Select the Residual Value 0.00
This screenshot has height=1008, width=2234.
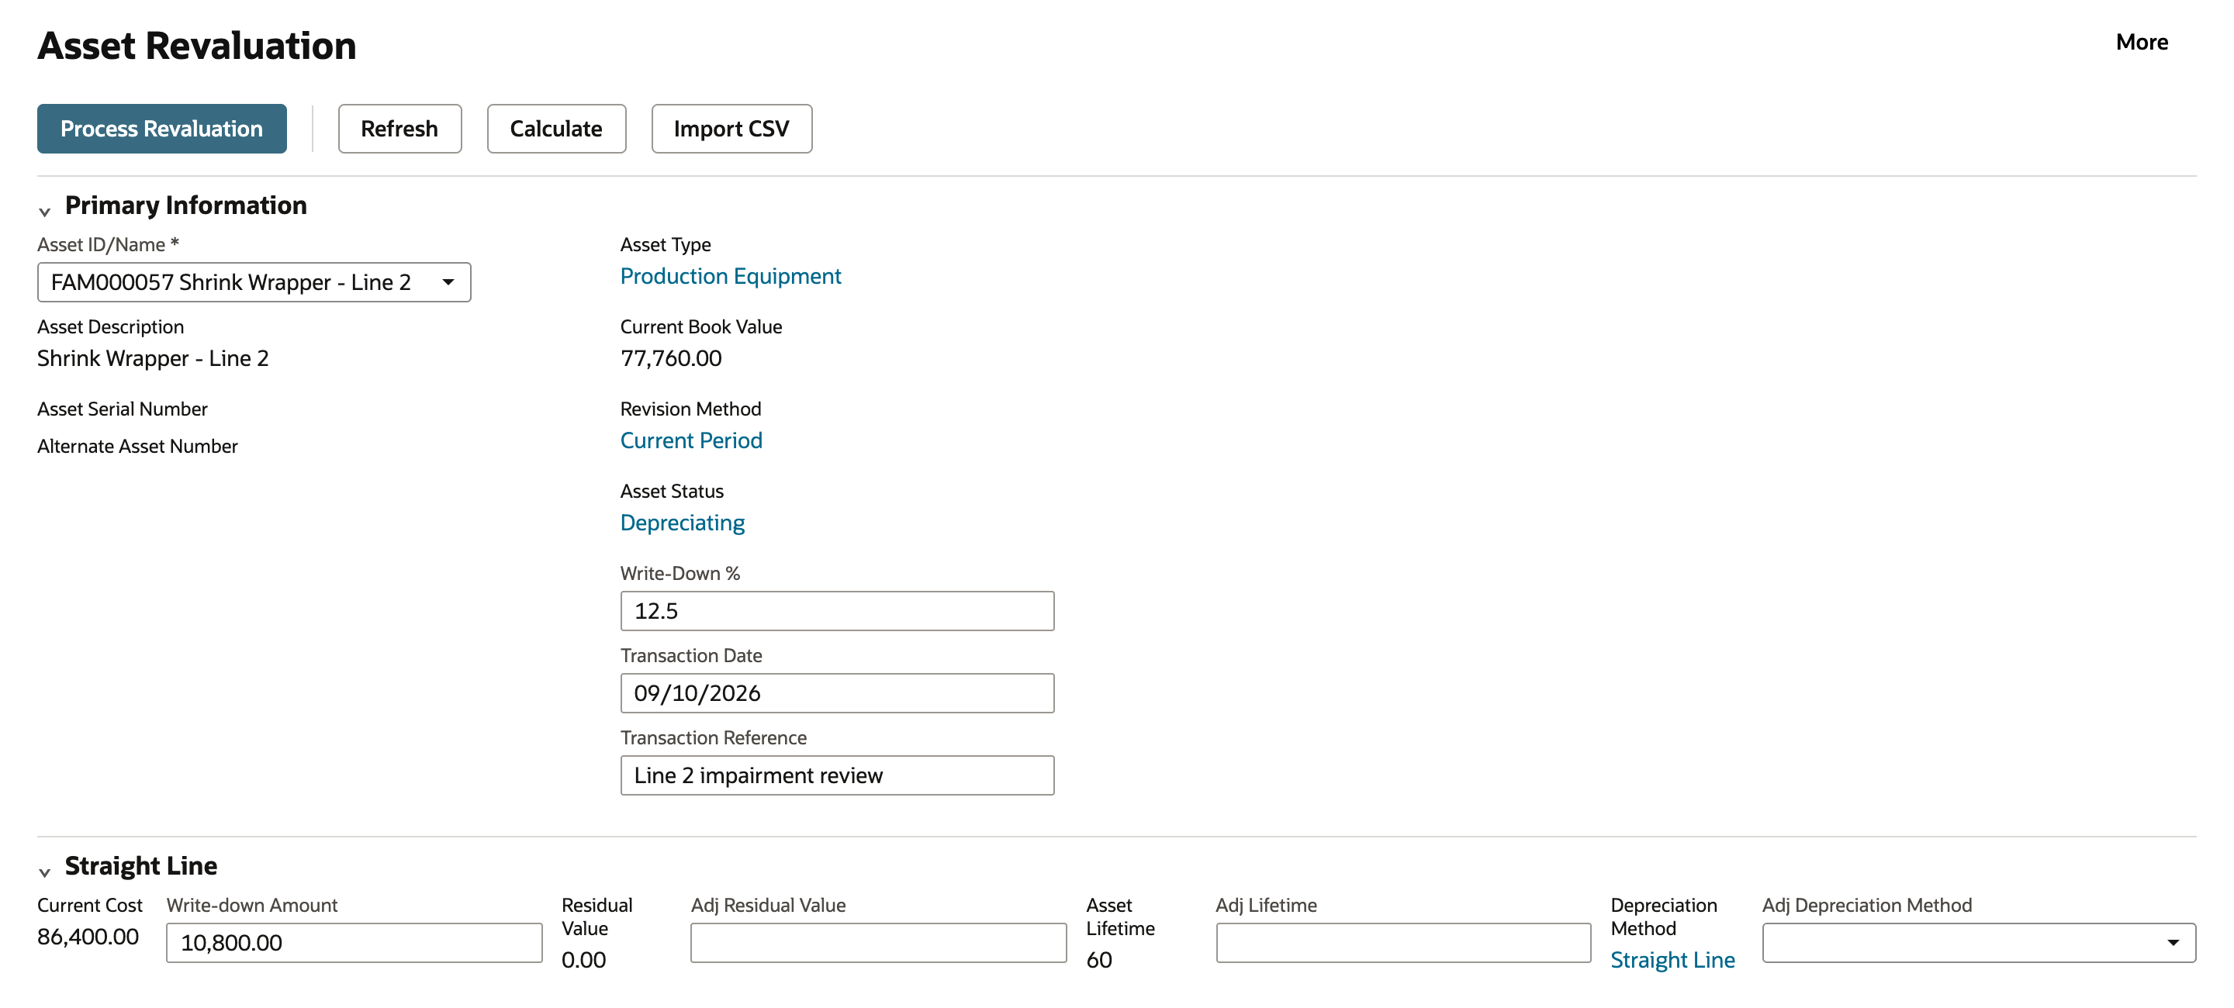coord(583,959)
